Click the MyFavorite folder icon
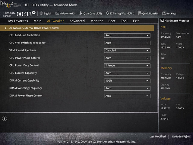Viewport: 193px width, 145px height. click(57, 13)
